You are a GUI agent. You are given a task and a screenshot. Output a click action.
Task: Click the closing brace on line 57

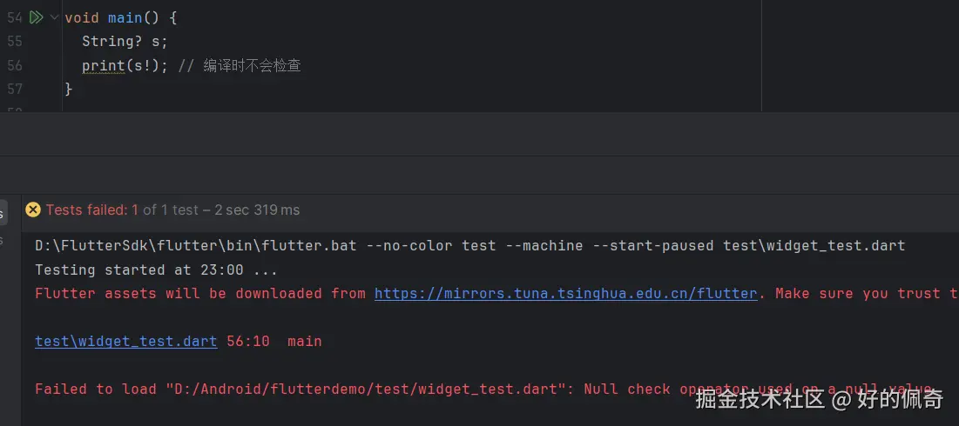point(69,89)
